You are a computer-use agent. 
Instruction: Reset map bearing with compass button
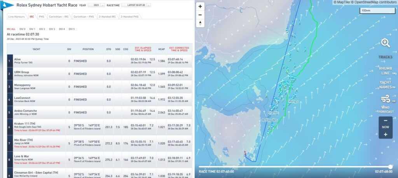point(200,23)
